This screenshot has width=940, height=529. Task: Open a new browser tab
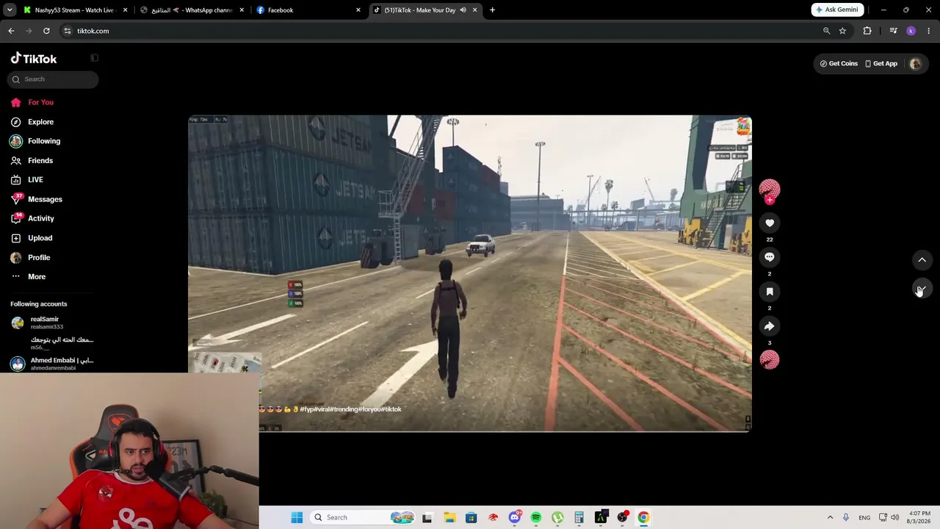tap(492, 10)
